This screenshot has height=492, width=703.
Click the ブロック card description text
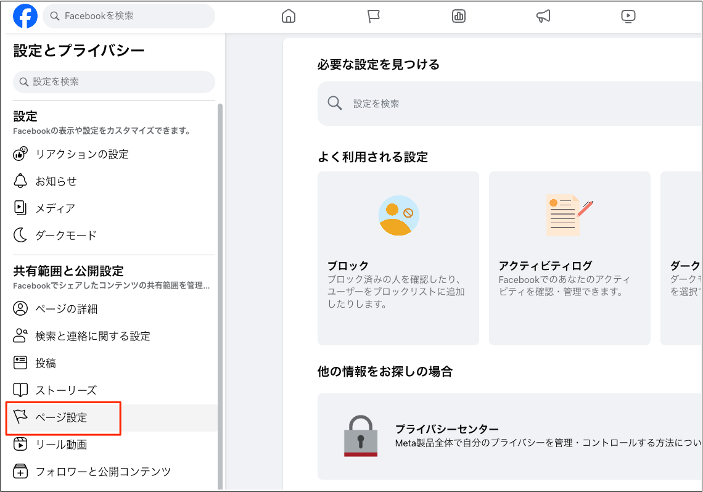coord(396,292)
